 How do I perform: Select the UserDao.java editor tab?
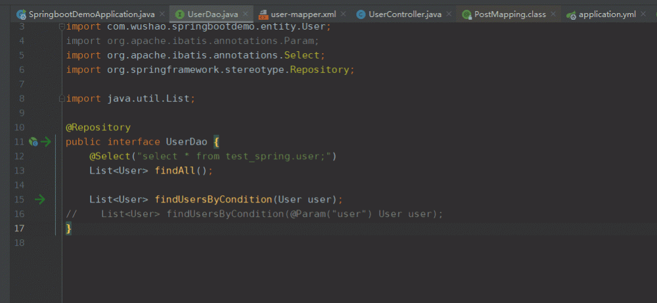click(x=212, y=14)
